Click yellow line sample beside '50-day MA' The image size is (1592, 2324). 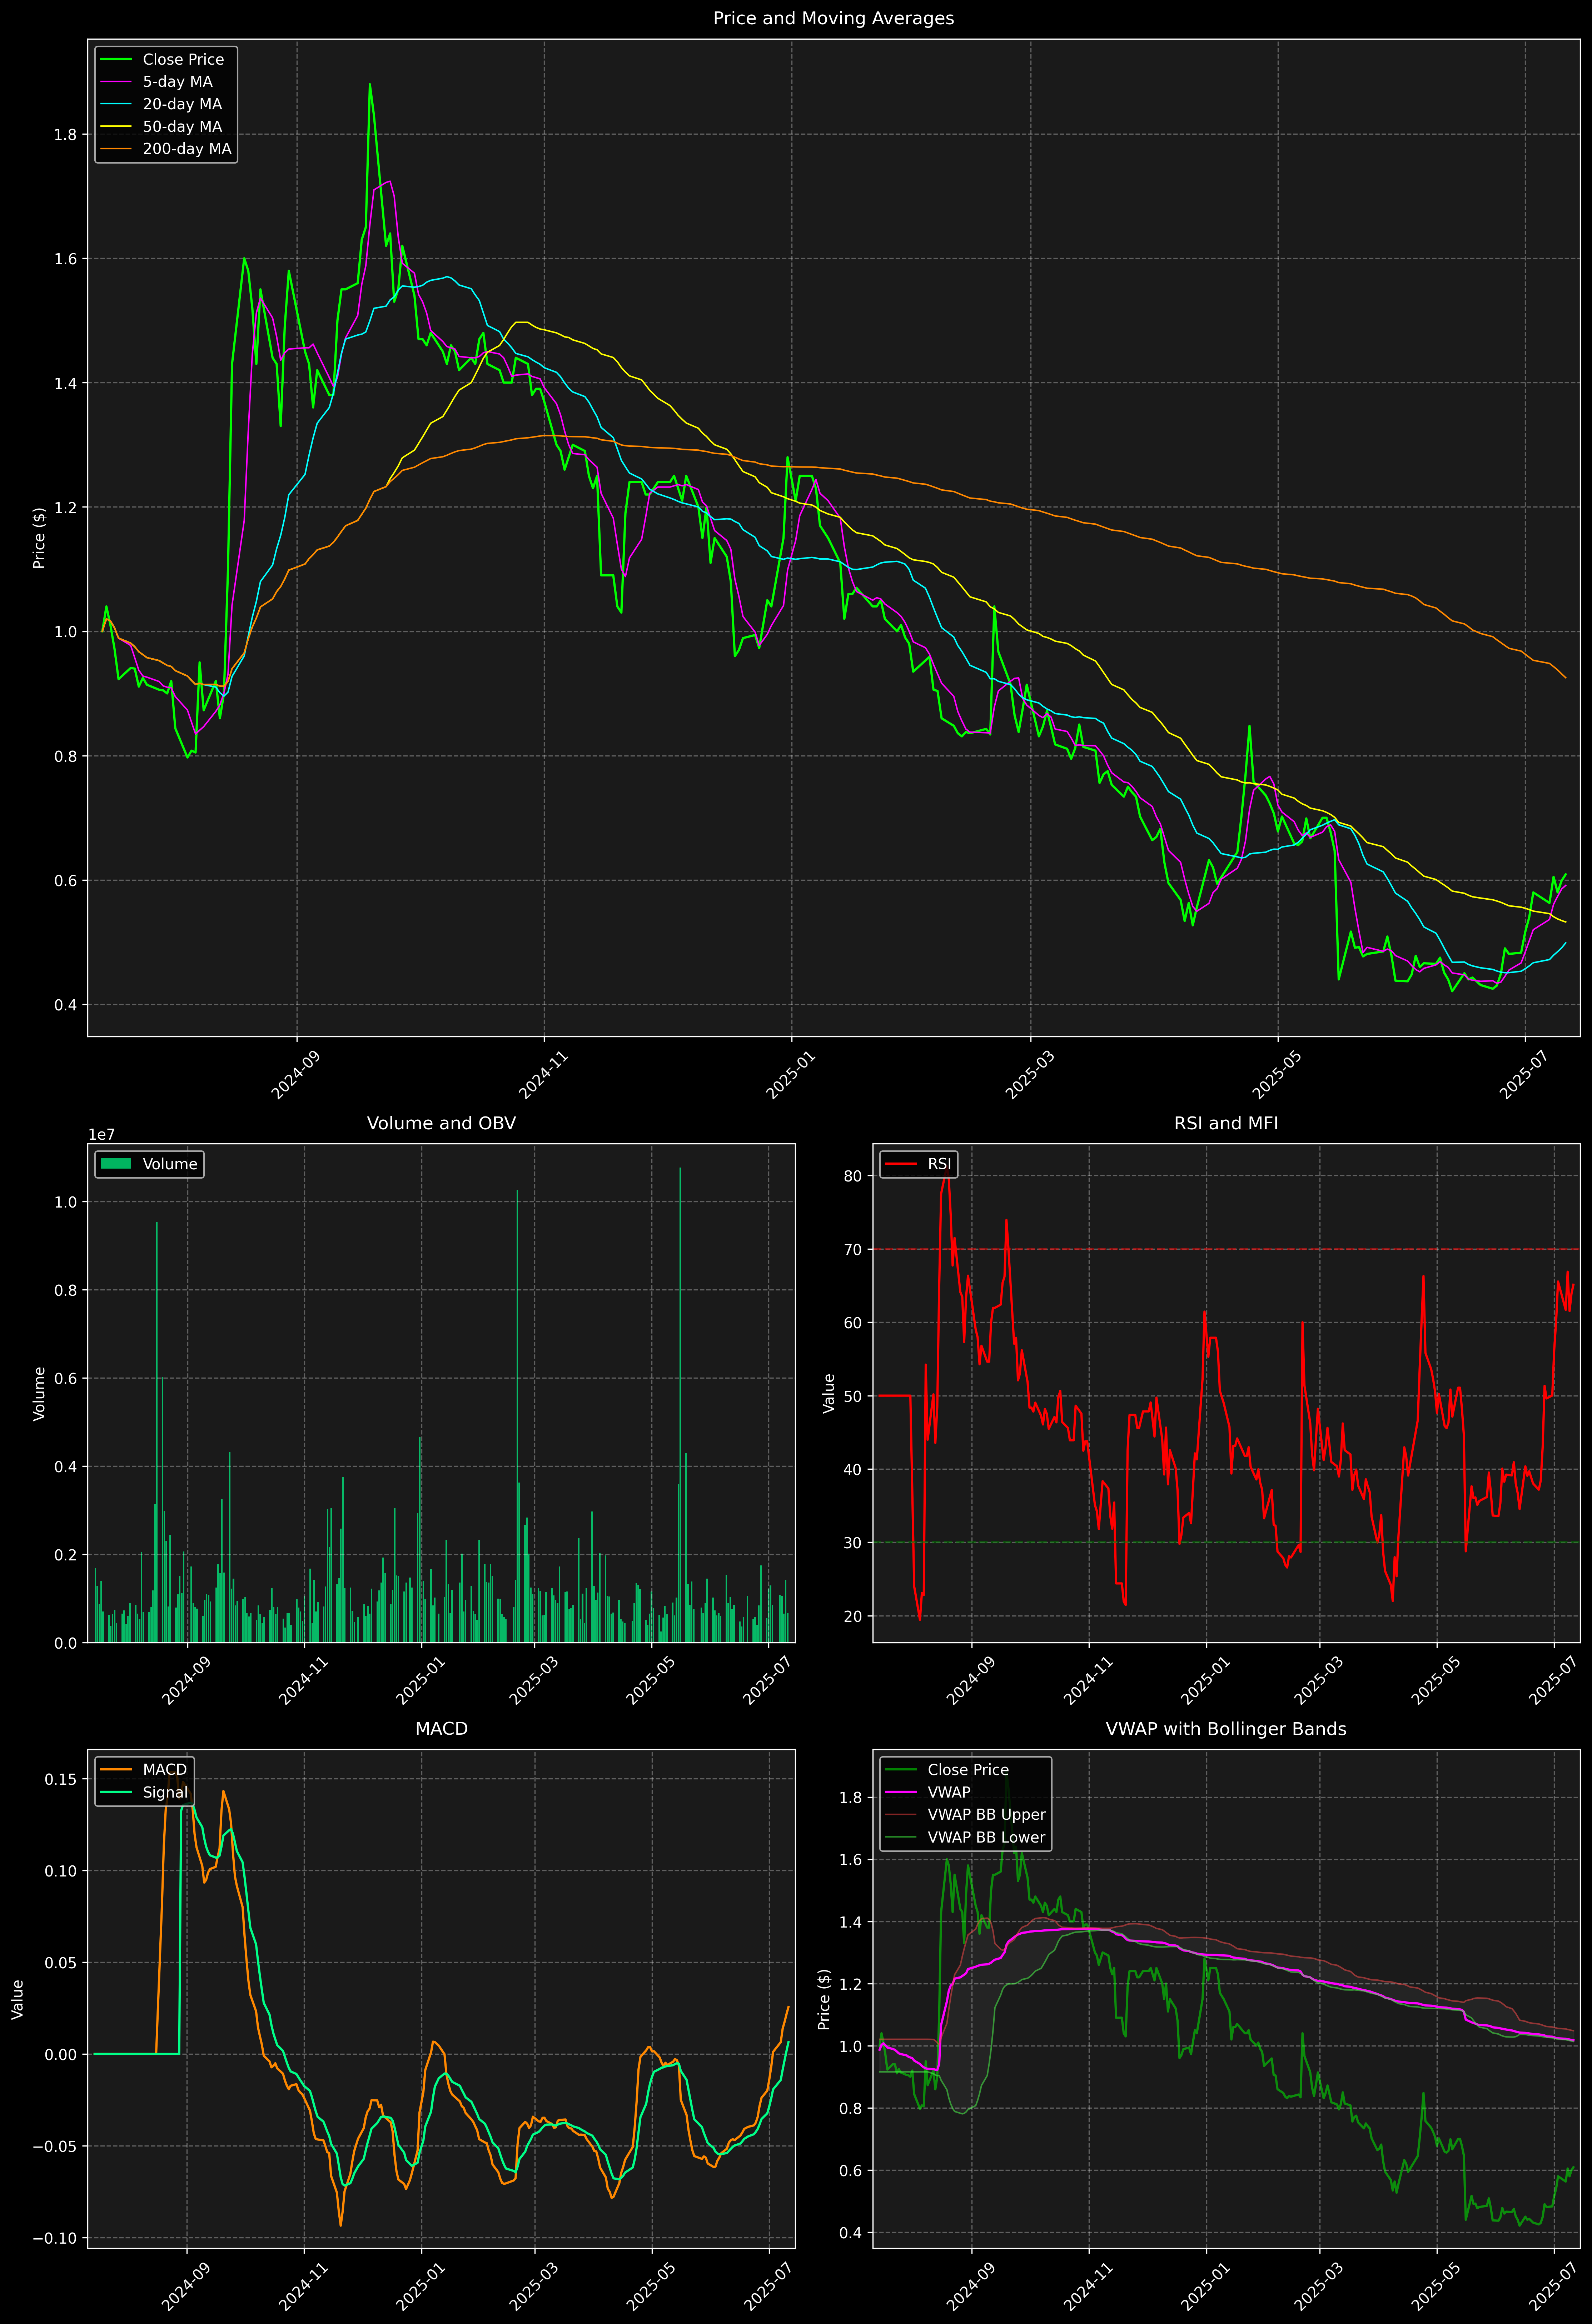click(x=116, y=127)
